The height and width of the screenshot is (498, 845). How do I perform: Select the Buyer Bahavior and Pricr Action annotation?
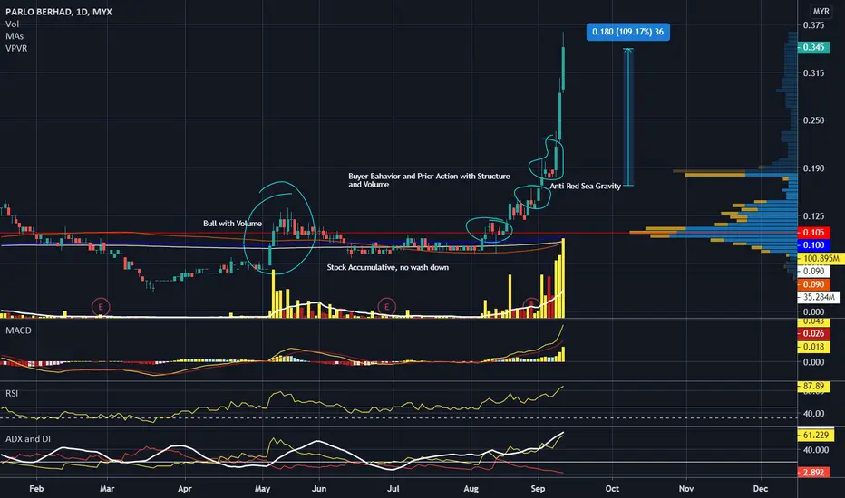click(x=429, y=180)
